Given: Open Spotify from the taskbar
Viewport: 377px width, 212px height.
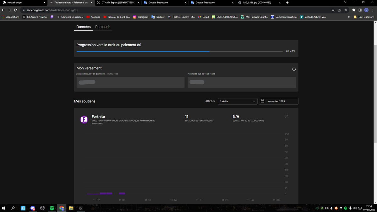Looking at the screenshot, I should click(x=52, y=208).
